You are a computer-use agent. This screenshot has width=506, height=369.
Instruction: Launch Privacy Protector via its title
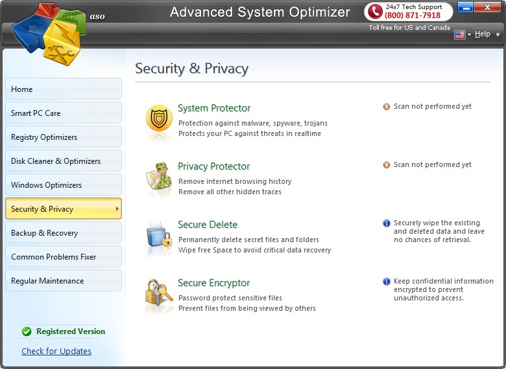click(x=213, y=166)
